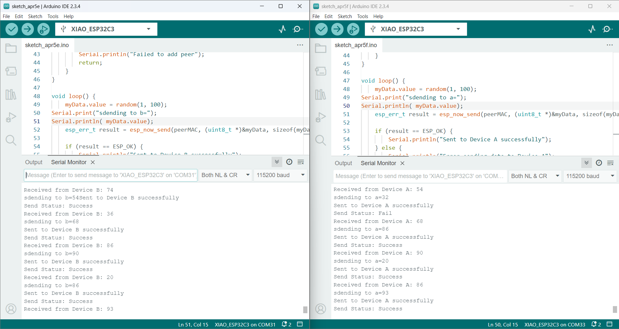Open Sketchbook folder icon in sketch_apr5f sidebar
The image size is (619, 329).
click(x=321, y=48)
